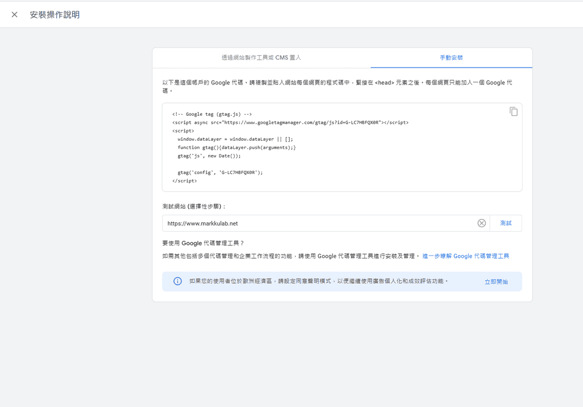Click the 測試 button
Screen dimensions: 583x407
tap(506, 223)
